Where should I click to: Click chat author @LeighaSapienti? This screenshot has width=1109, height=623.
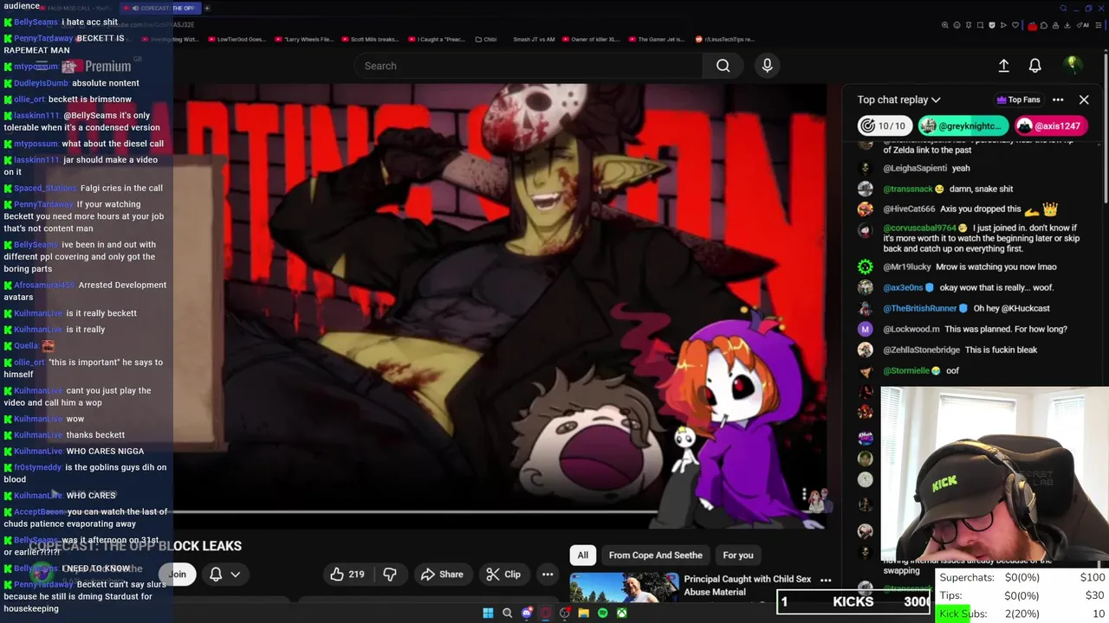[915, 168]
